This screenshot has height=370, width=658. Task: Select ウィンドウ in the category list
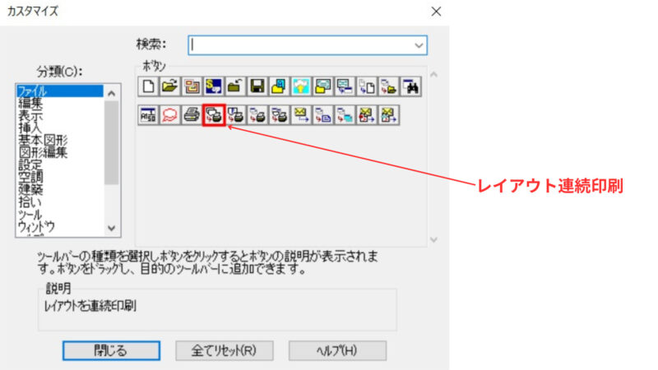click(x=59, y=227)
